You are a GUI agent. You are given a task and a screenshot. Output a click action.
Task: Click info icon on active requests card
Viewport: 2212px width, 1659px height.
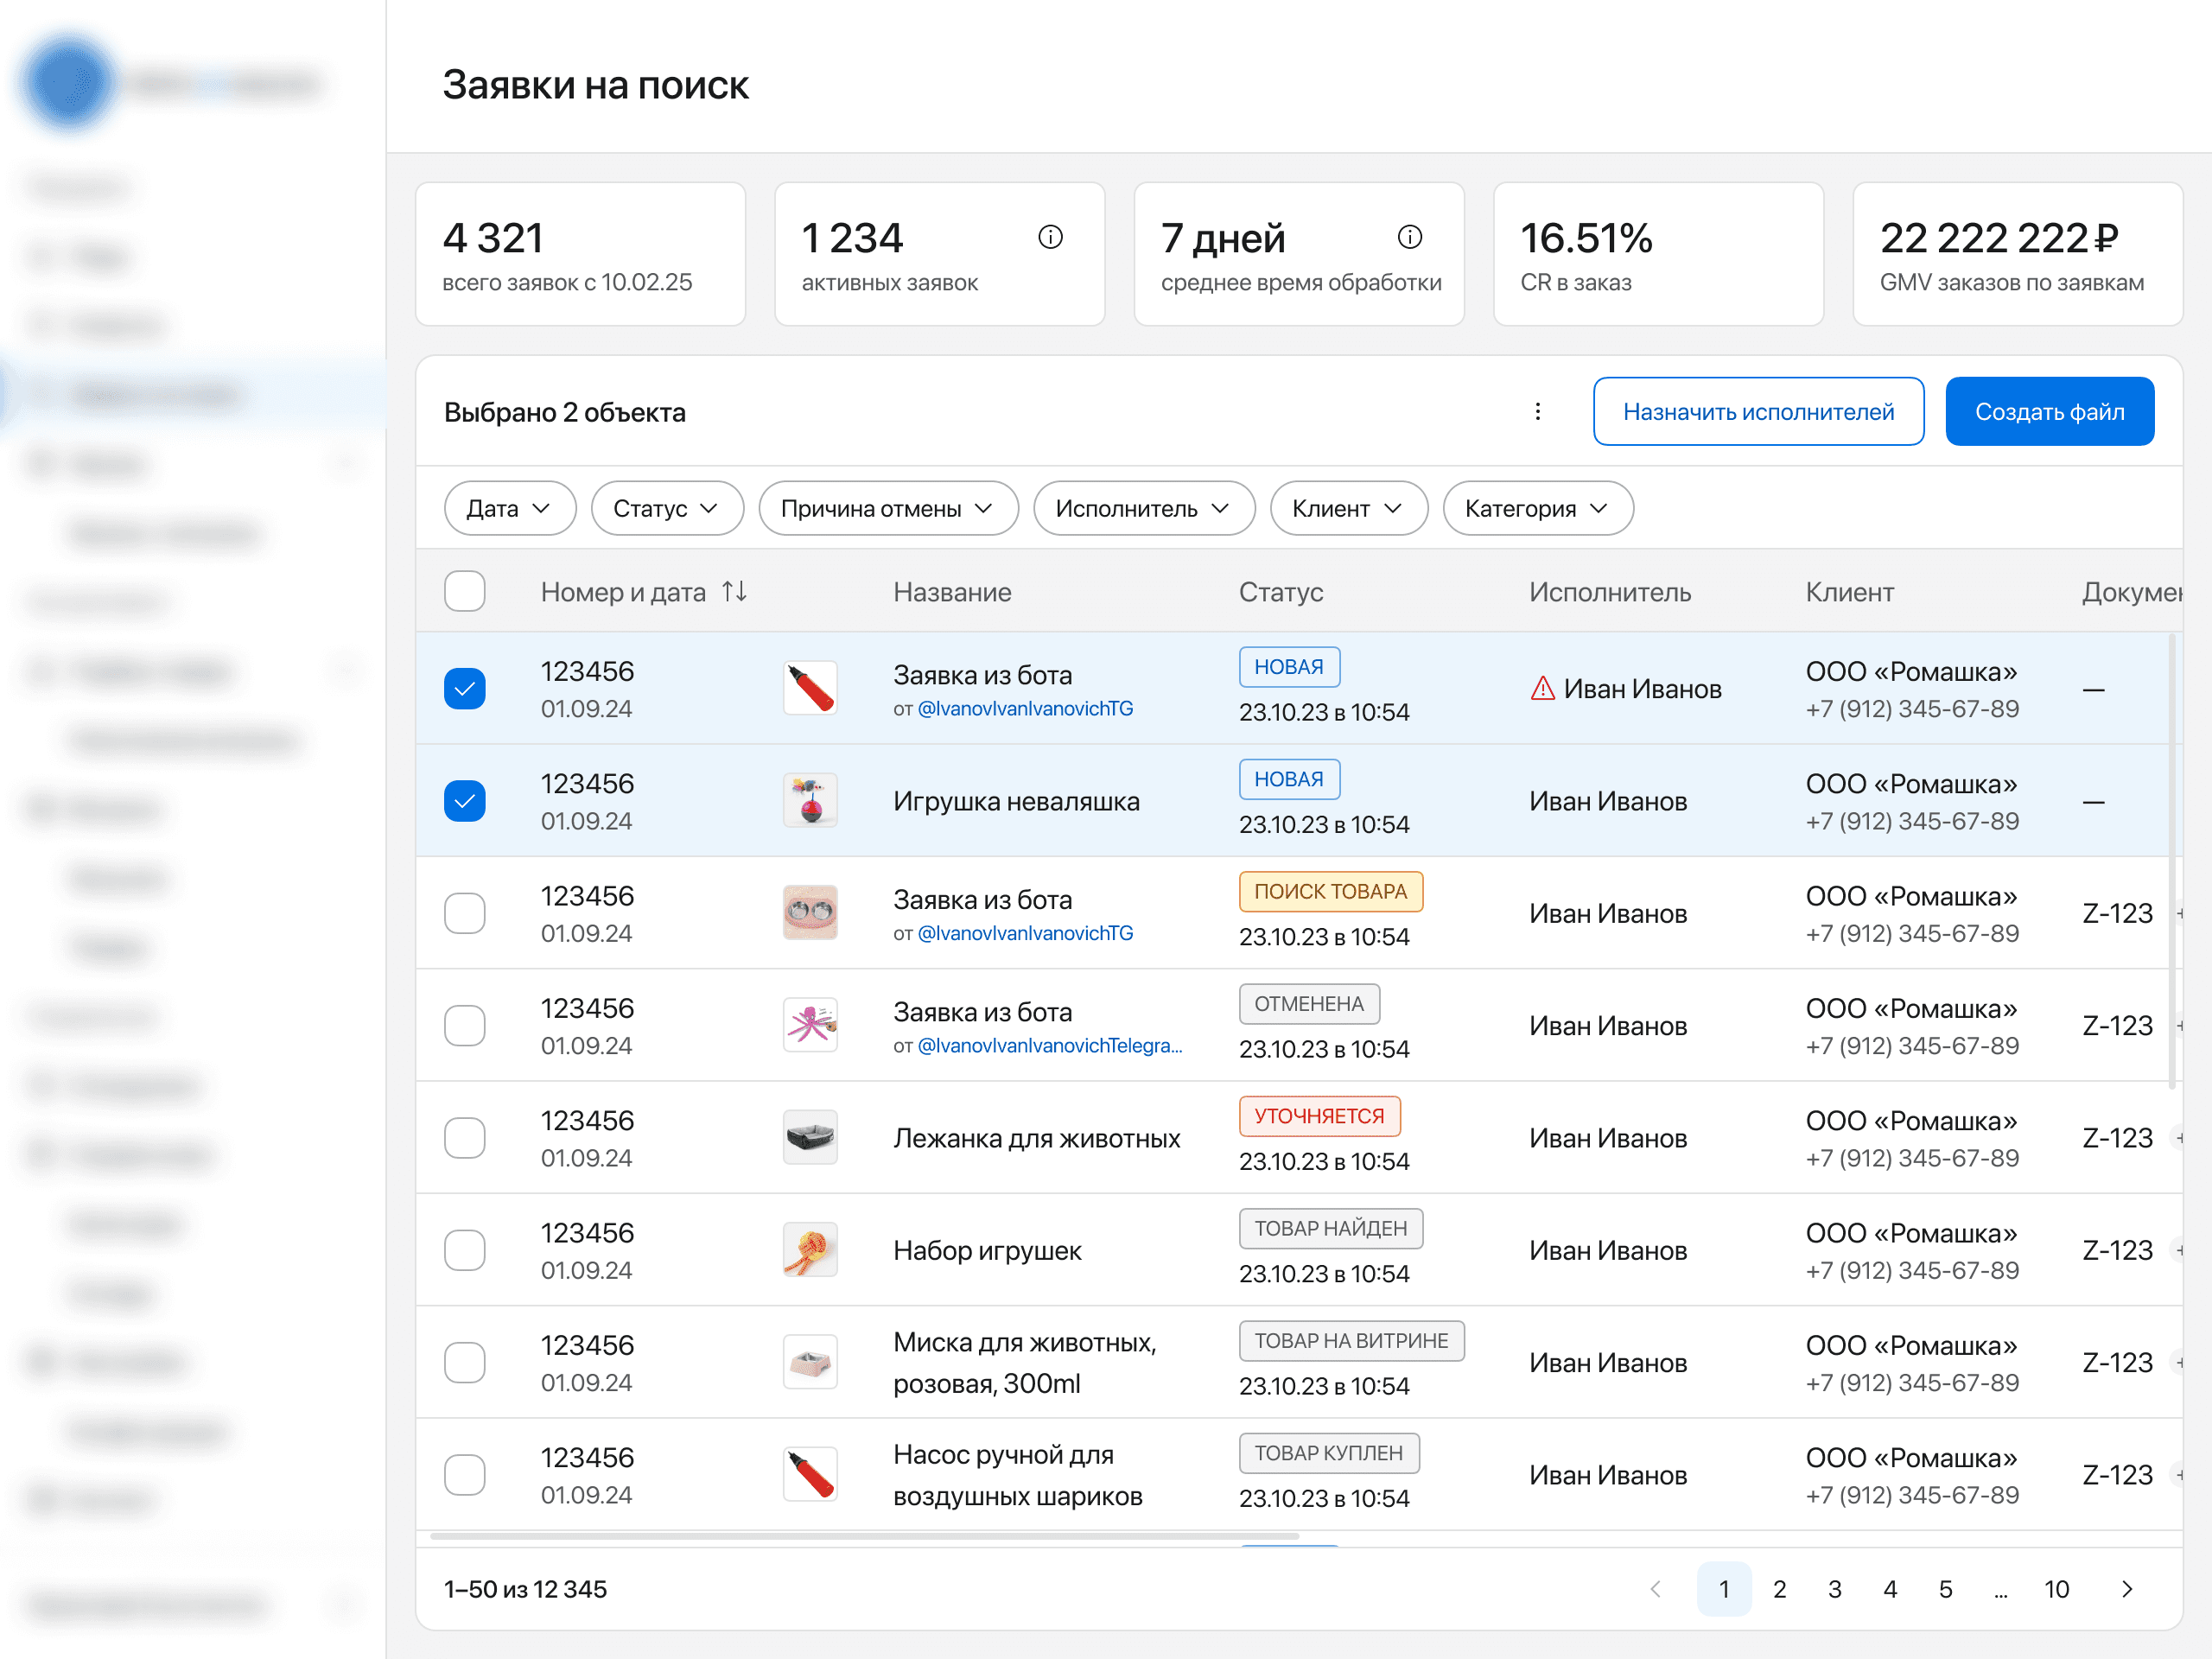[x=1050, y=237]
